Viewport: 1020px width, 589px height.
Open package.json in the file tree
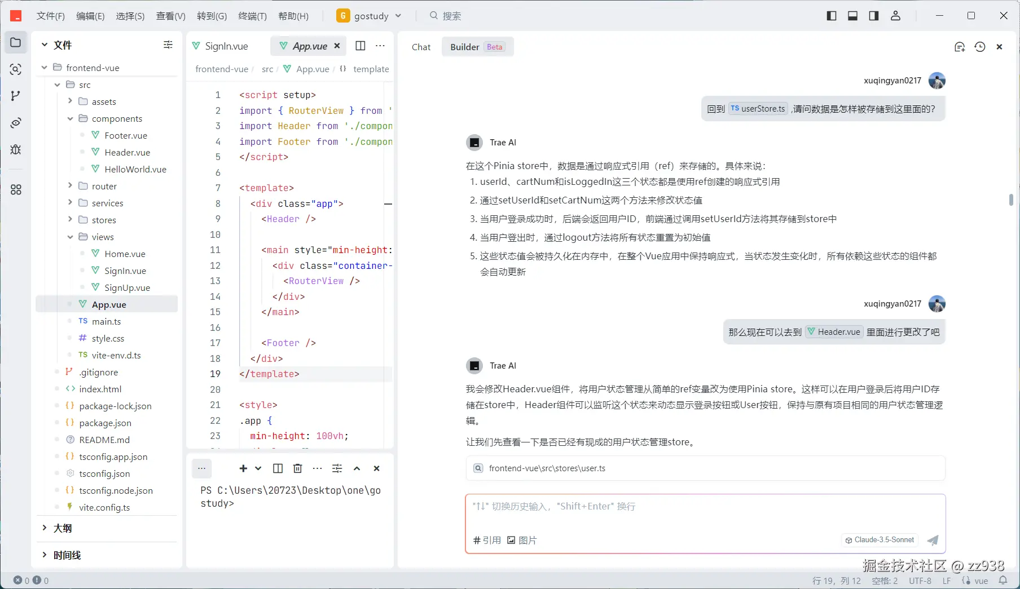pyautogui.click(x=105, y=423)
